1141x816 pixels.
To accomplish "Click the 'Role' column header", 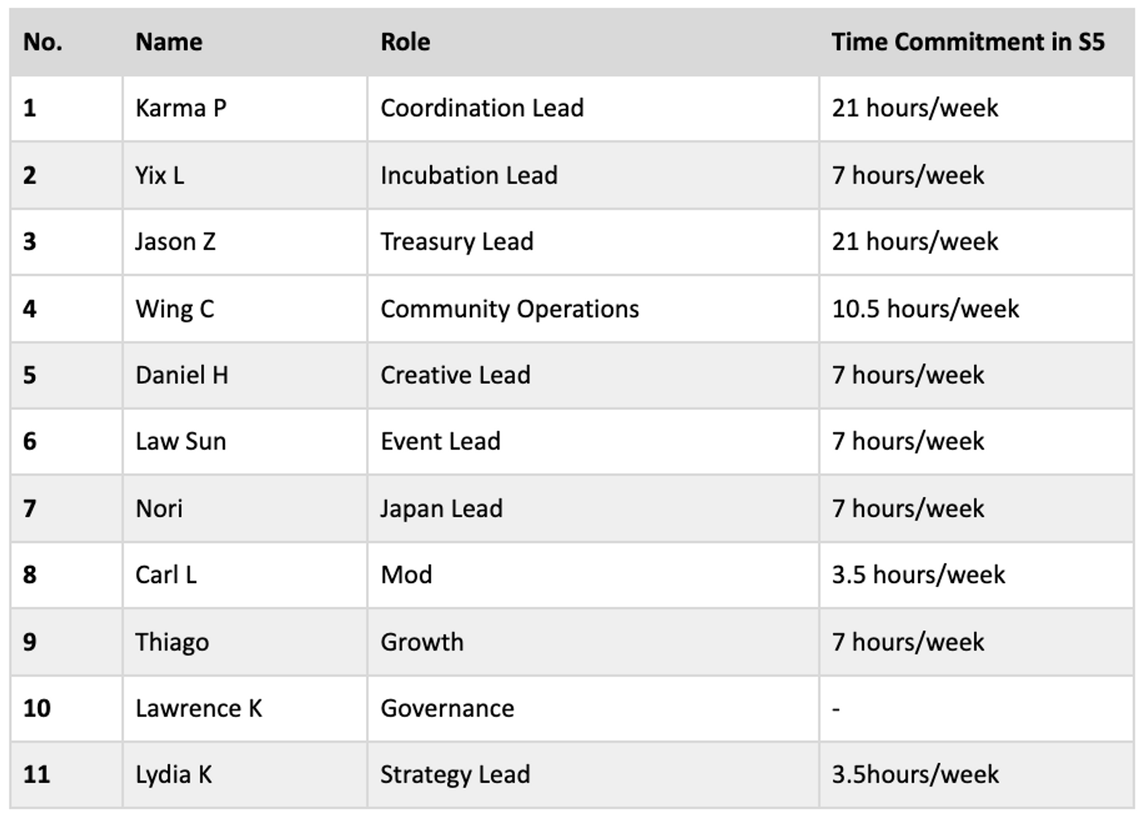I will [x=405, y=42].
